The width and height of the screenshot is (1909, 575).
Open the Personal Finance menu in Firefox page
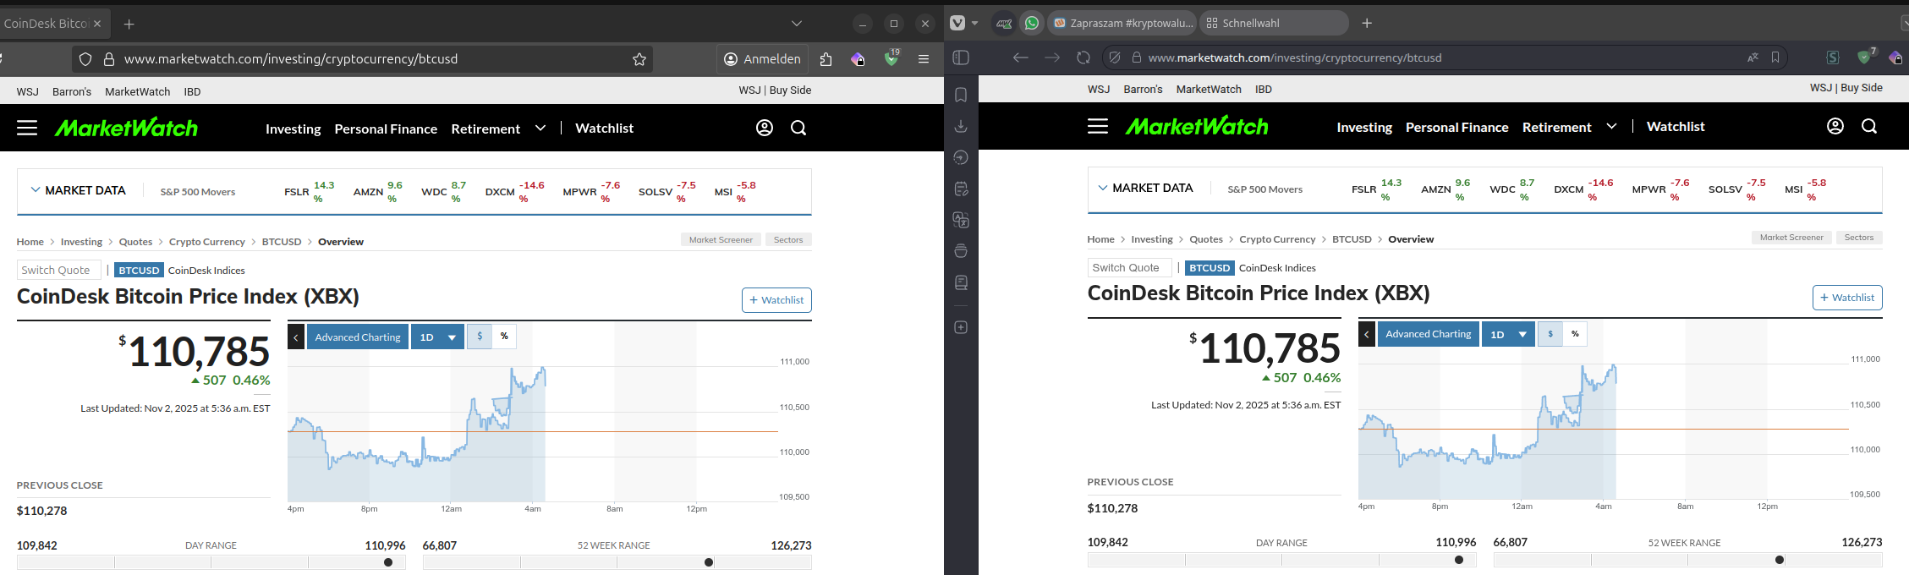386,129
